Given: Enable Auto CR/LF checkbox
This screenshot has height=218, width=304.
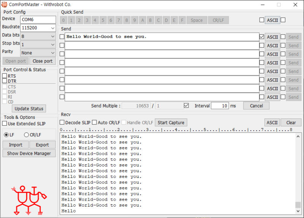Looking at the screenshot, I should click(x=94, y=122).
